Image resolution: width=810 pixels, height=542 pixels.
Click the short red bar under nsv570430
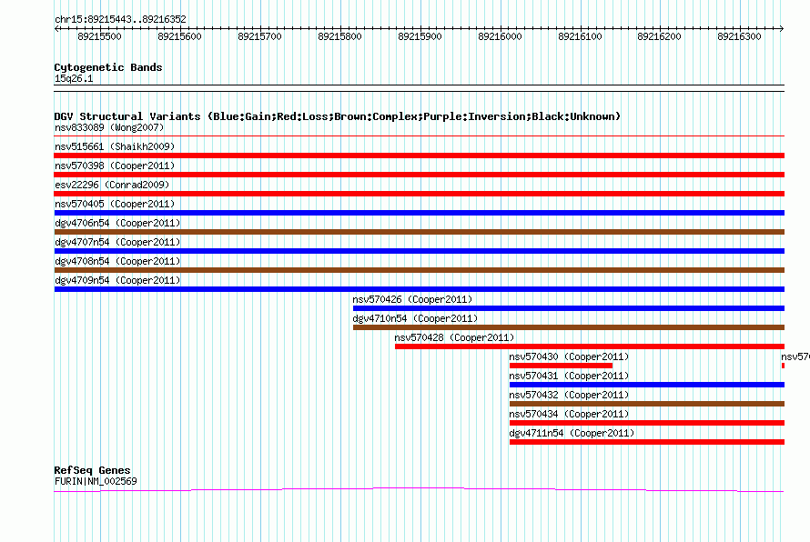561,366
